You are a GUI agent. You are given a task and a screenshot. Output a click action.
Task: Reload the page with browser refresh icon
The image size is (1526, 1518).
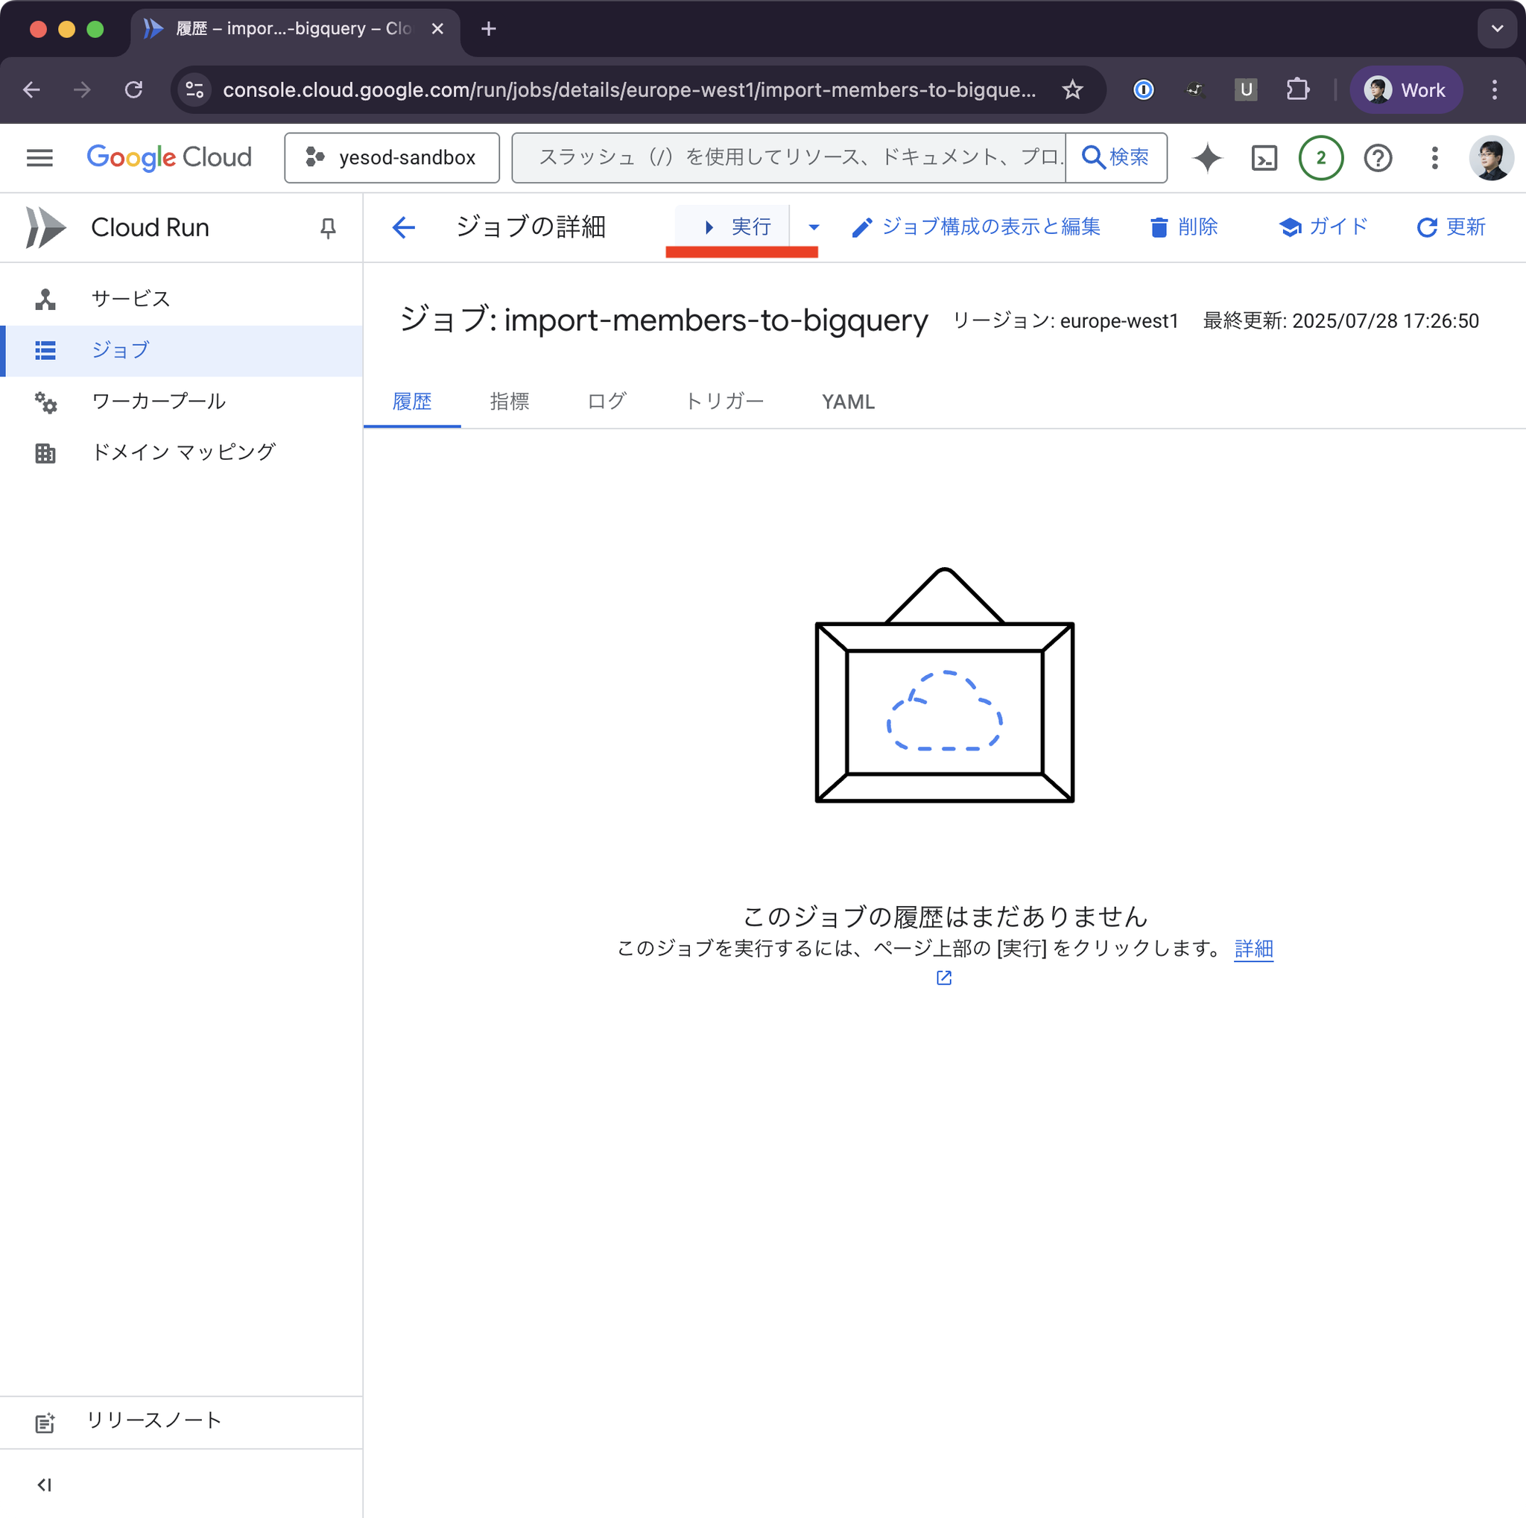[x=133, y=90]
